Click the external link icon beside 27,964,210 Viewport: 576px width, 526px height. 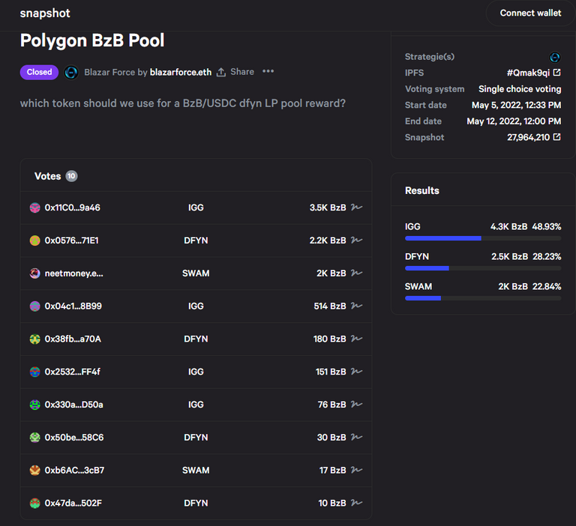tap(557, 137)
